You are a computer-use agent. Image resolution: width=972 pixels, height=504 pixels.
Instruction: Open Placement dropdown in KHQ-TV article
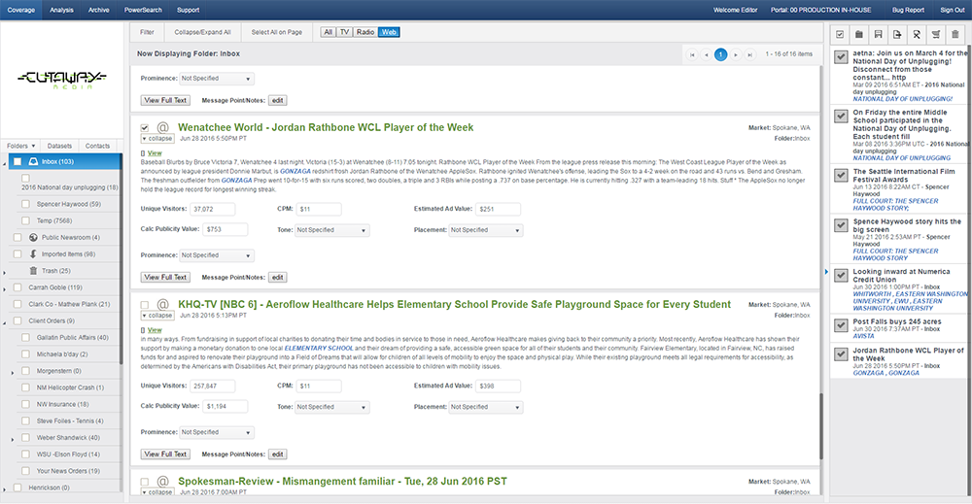[x=485, y=408]
